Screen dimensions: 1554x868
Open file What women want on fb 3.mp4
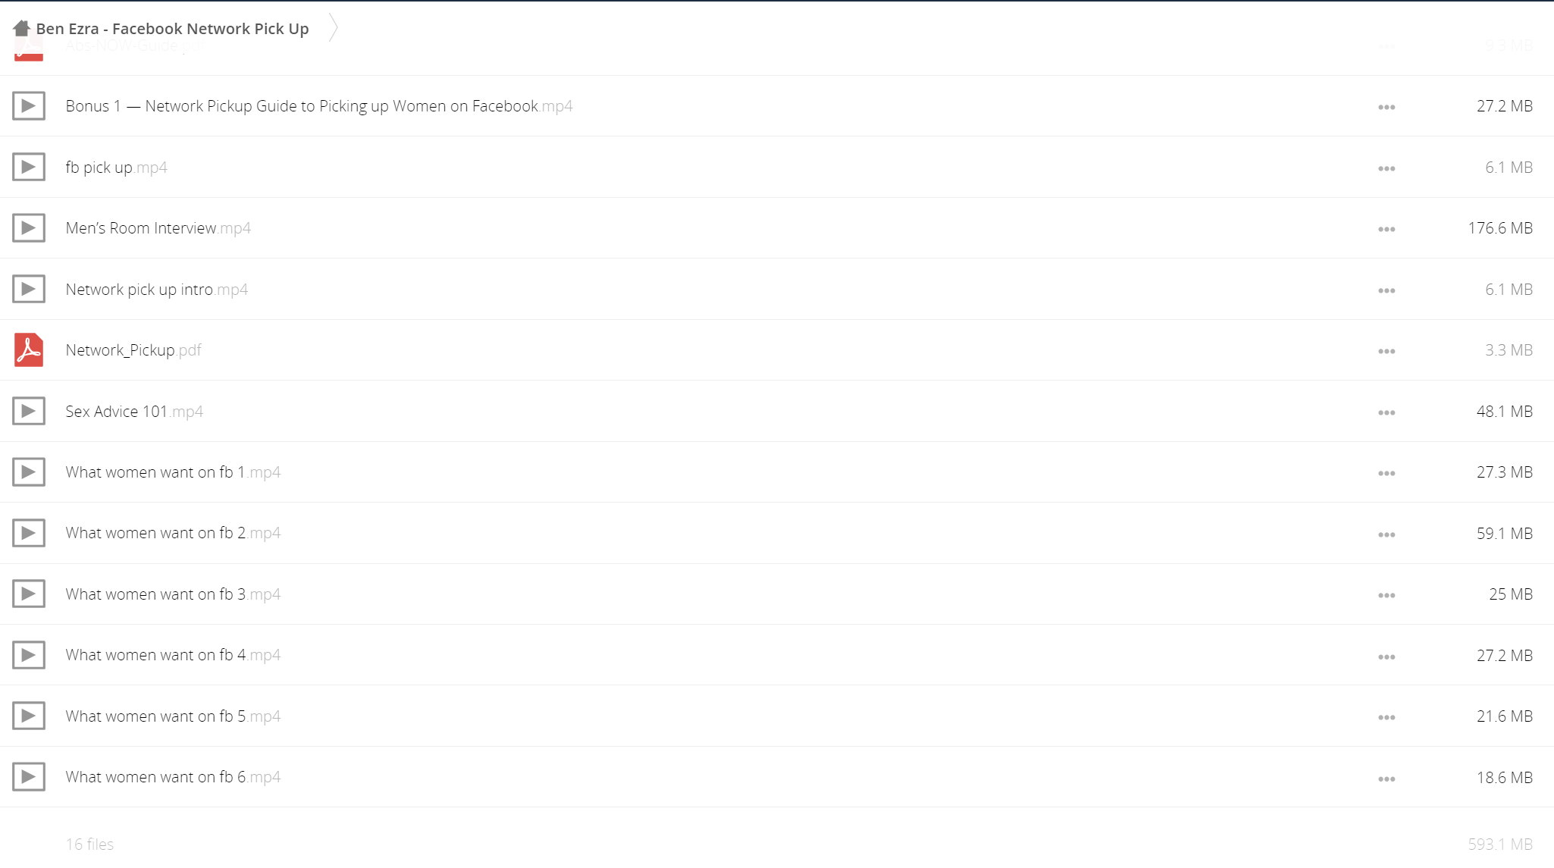pyautogui.click(x=173, y=594)
